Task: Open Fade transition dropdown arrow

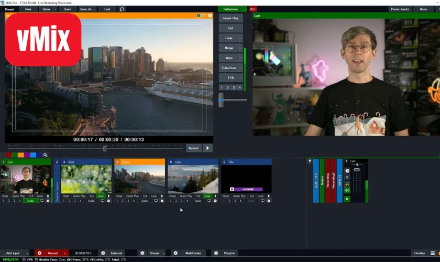Action: point(241,38)
